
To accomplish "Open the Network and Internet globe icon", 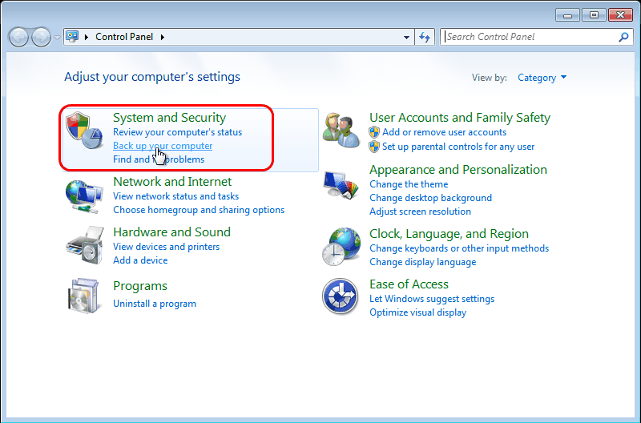I will [x=84, y=197].
